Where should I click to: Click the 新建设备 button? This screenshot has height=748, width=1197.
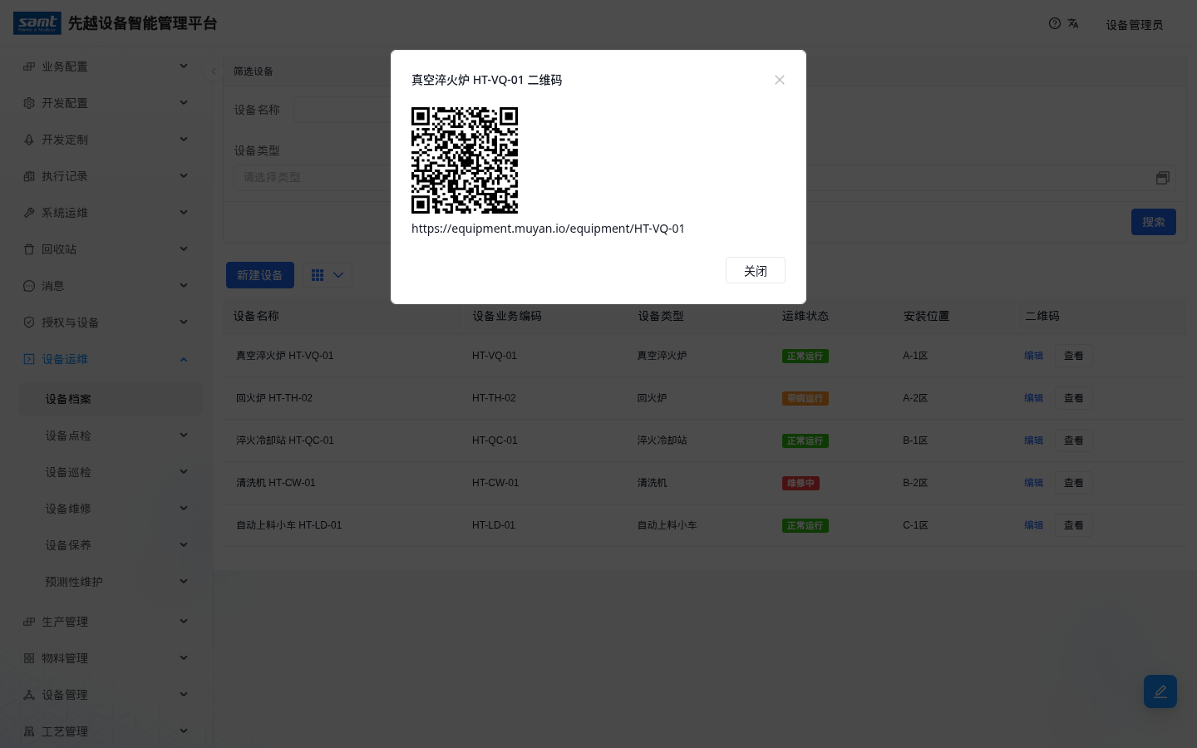point(260,275)
